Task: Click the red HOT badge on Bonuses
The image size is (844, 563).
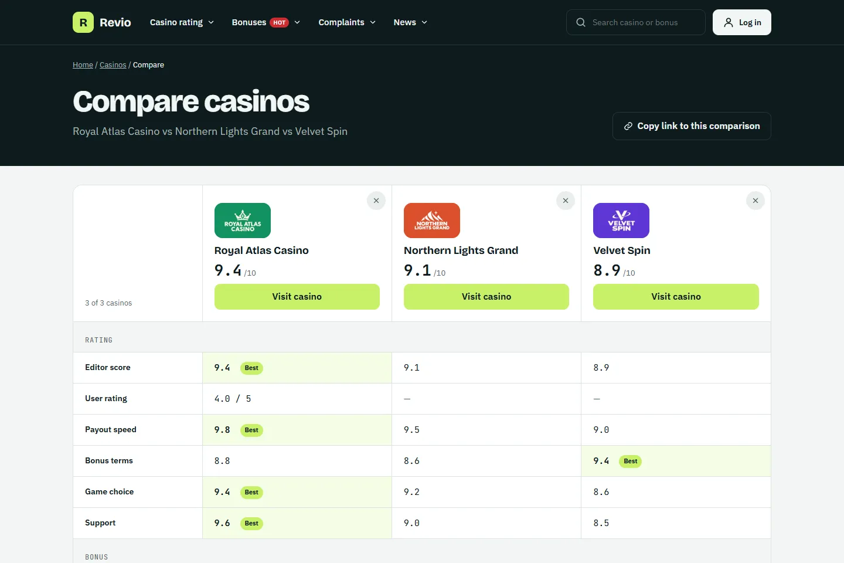Action: tap(280, 22)
